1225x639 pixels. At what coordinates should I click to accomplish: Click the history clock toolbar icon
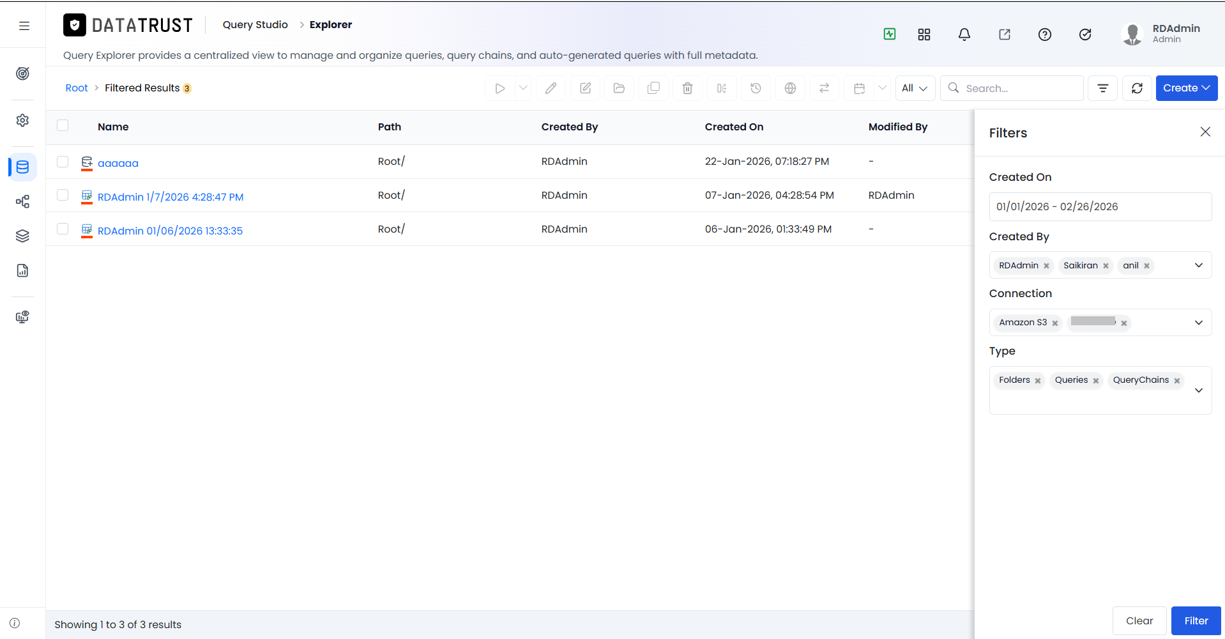coord(756,88)
